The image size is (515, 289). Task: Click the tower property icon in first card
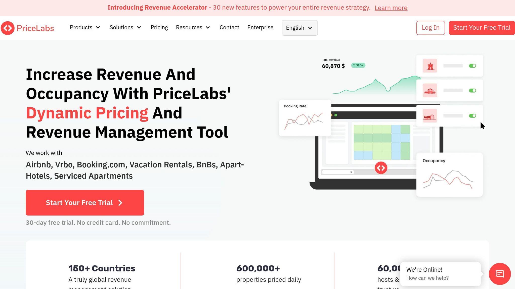pos(430,66)
